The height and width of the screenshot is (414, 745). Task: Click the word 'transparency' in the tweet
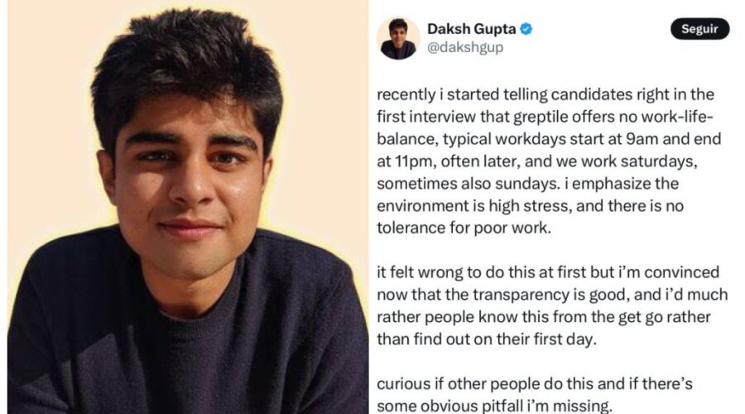[522, 295]
